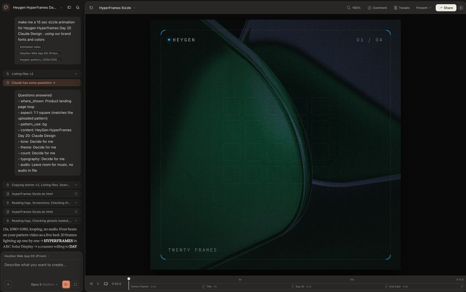Toggle loop playback in the timeline
Viewport: 466px width, 292px height.
(106, 284)
